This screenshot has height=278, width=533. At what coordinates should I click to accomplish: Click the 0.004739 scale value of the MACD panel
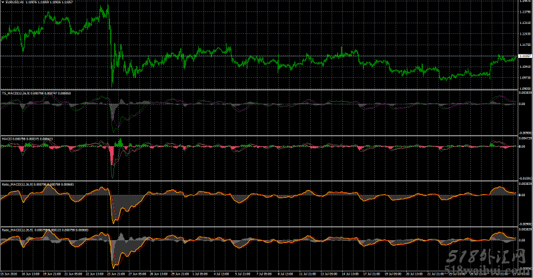point(526,138)
